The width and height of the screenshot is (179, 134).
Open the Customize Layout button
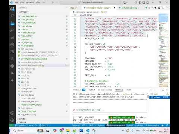pyautogui.click(x=136, y=3)
